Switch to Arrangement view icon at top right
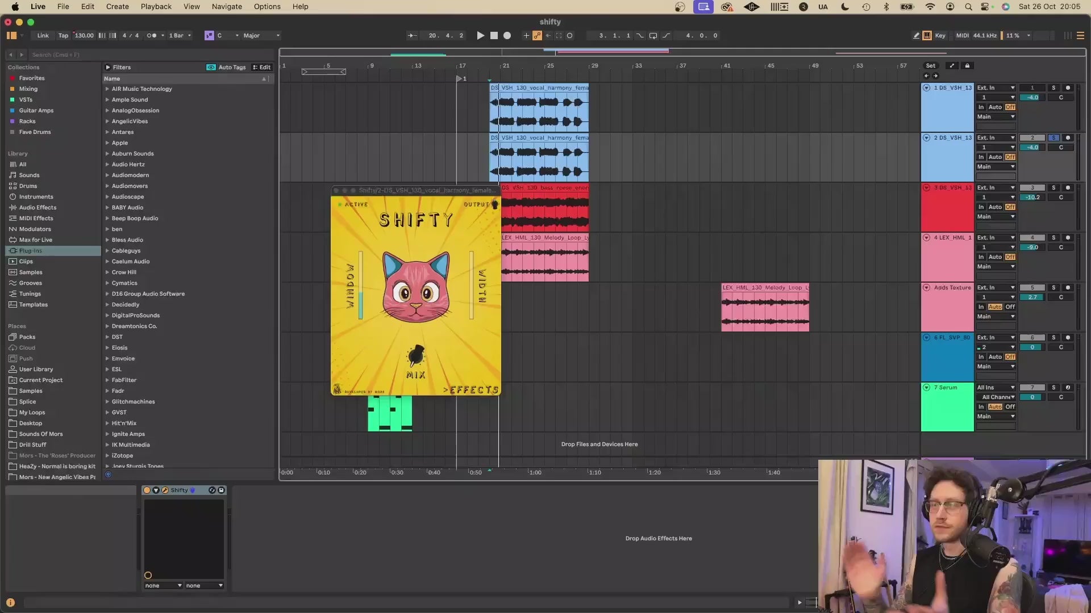The width and height of the screenshot is (1091, 613). [1081, 35]
